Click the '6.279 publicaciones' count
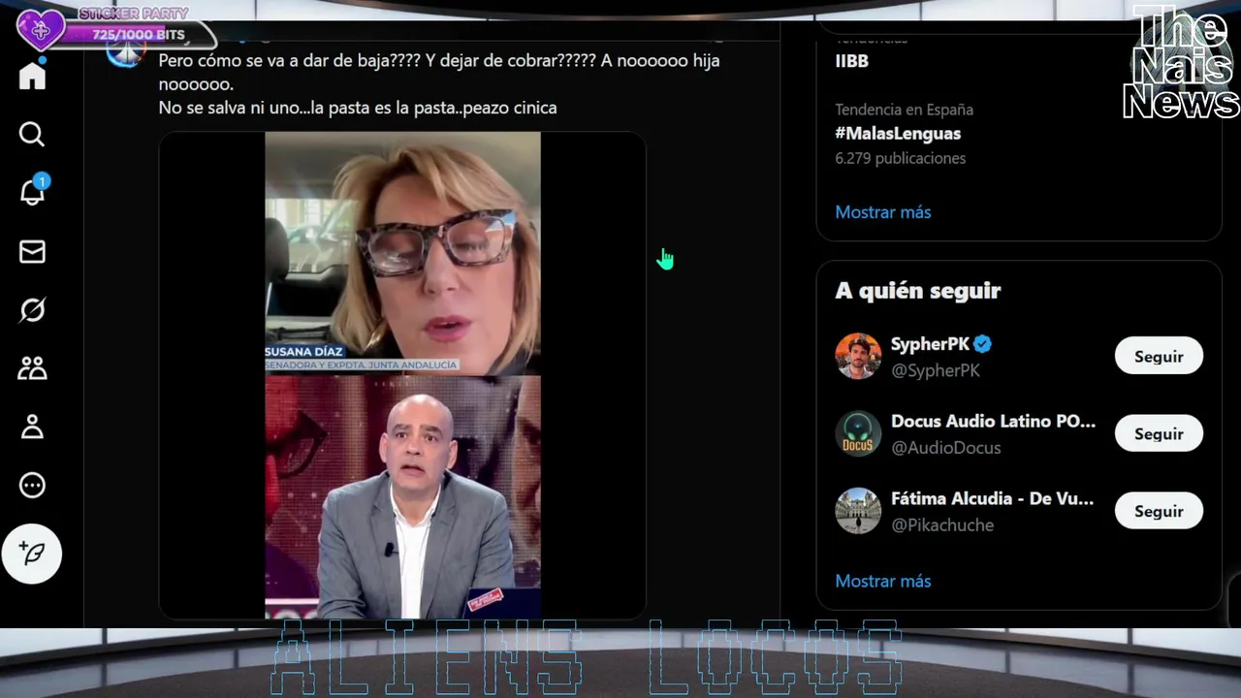Image resolution: width=1241 pixels, height=698 pixels. click(901, 158)
